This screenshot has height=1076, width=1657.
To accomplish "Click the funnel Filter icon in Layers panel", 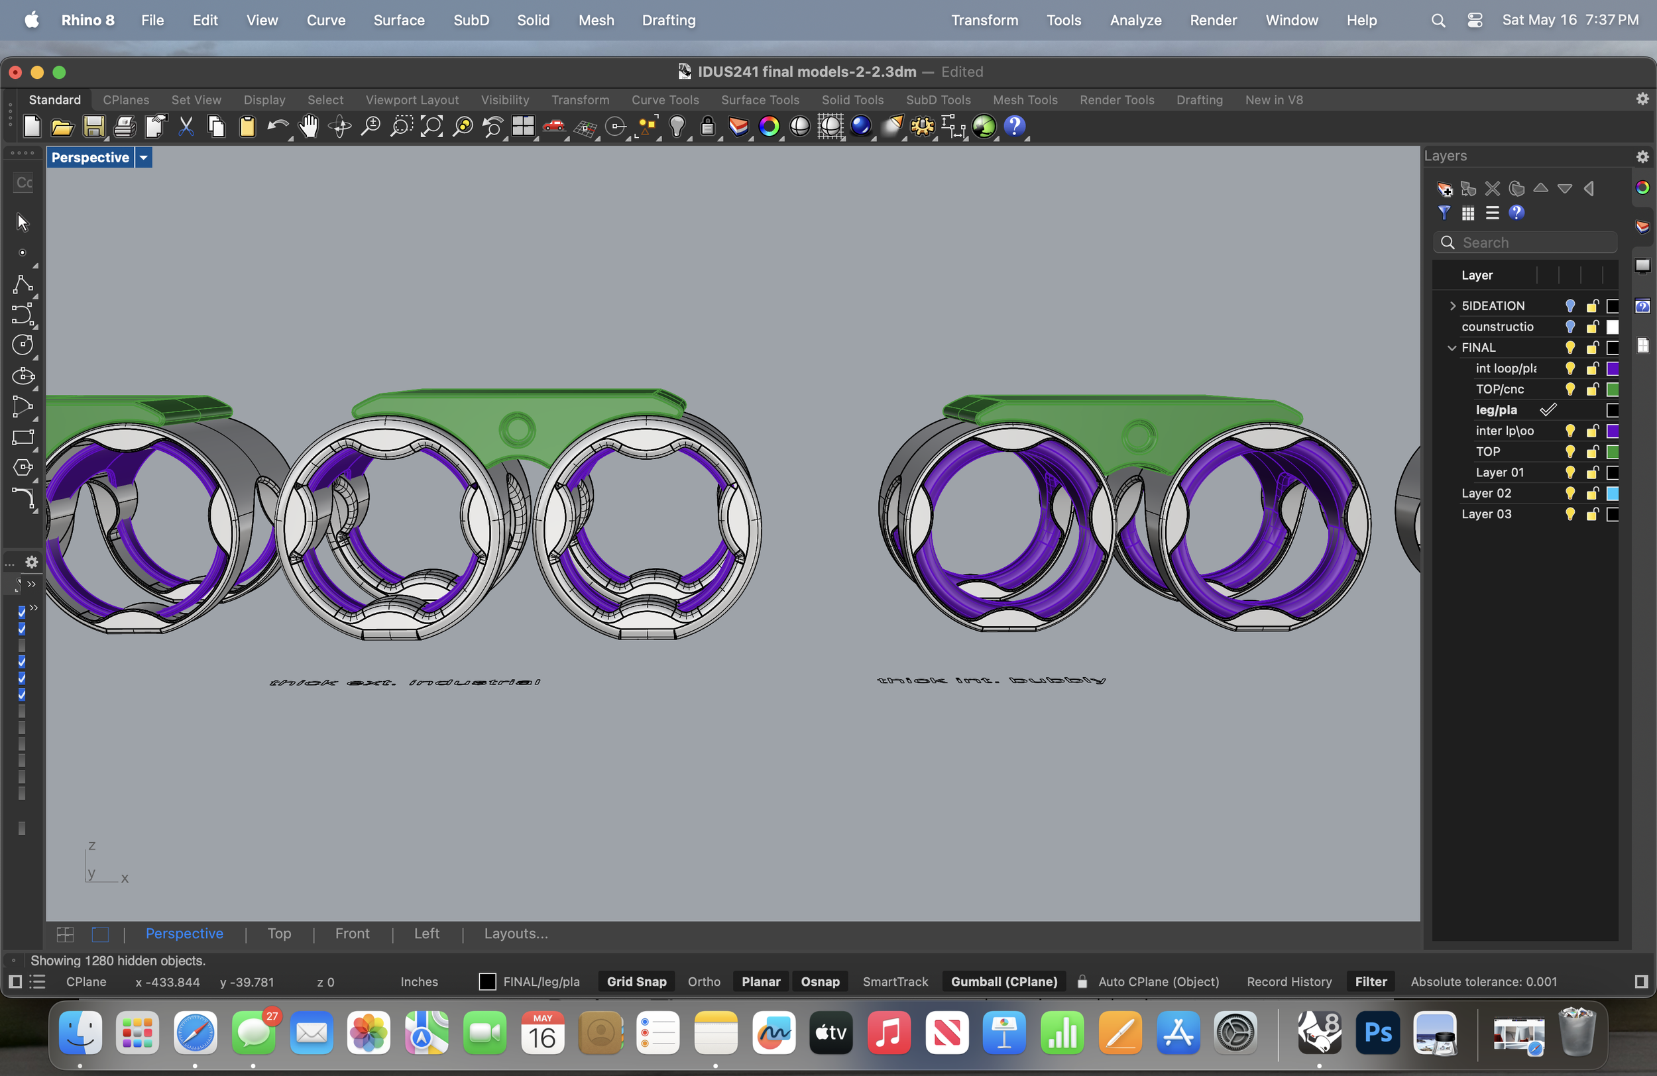I will (1444, 213).
